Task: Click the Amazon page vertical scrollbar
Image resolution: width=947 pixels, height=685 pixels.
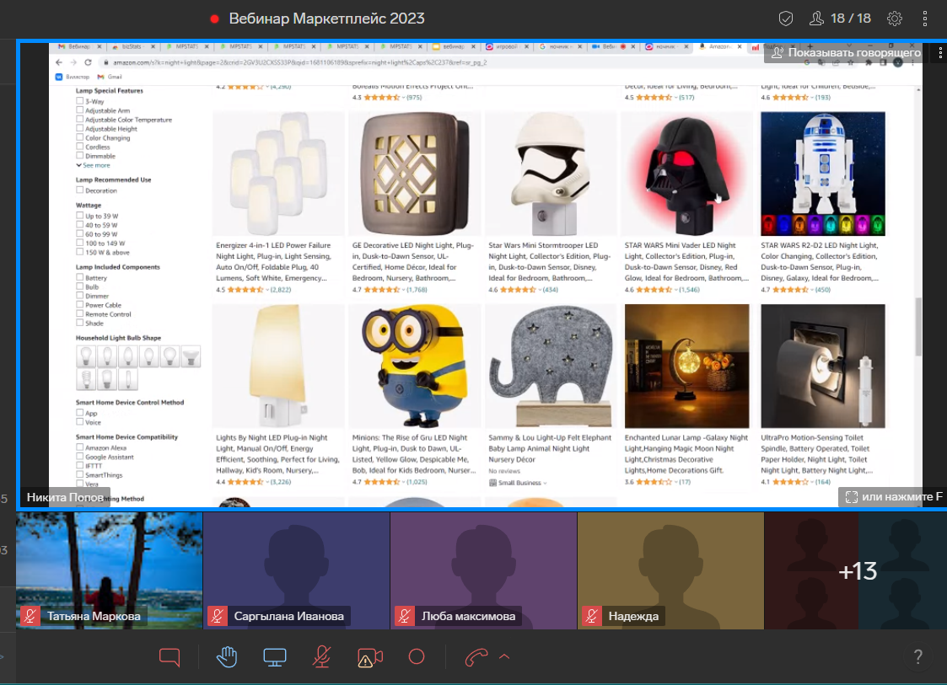Action: pos(918,326)
